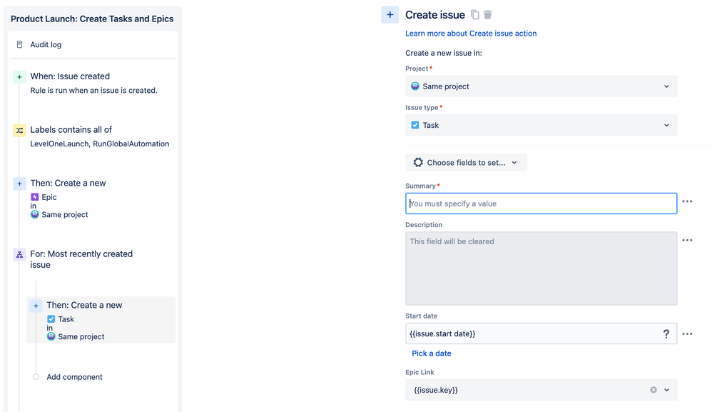Delete the Create issue action via trash icon

[488, 15]
